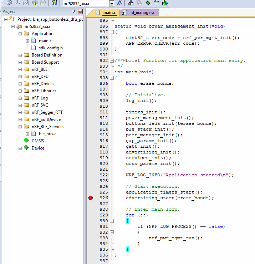Expand the nRF_Log group
Viewport: 255px width, 264px height.
click(20, 98)
